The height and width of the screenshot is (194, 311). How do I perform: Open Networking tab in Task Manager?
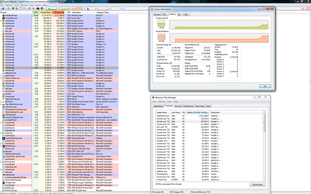pyautogui.click(x=199, y=106)
